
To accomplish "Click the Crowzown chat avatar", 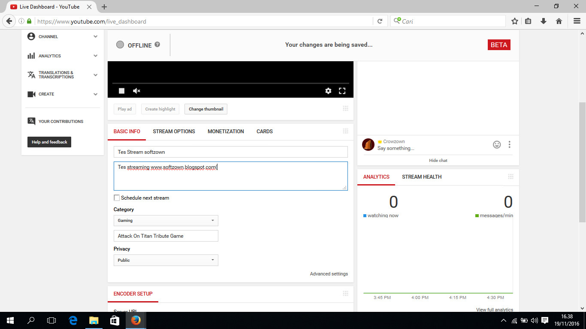I will 369,145.
